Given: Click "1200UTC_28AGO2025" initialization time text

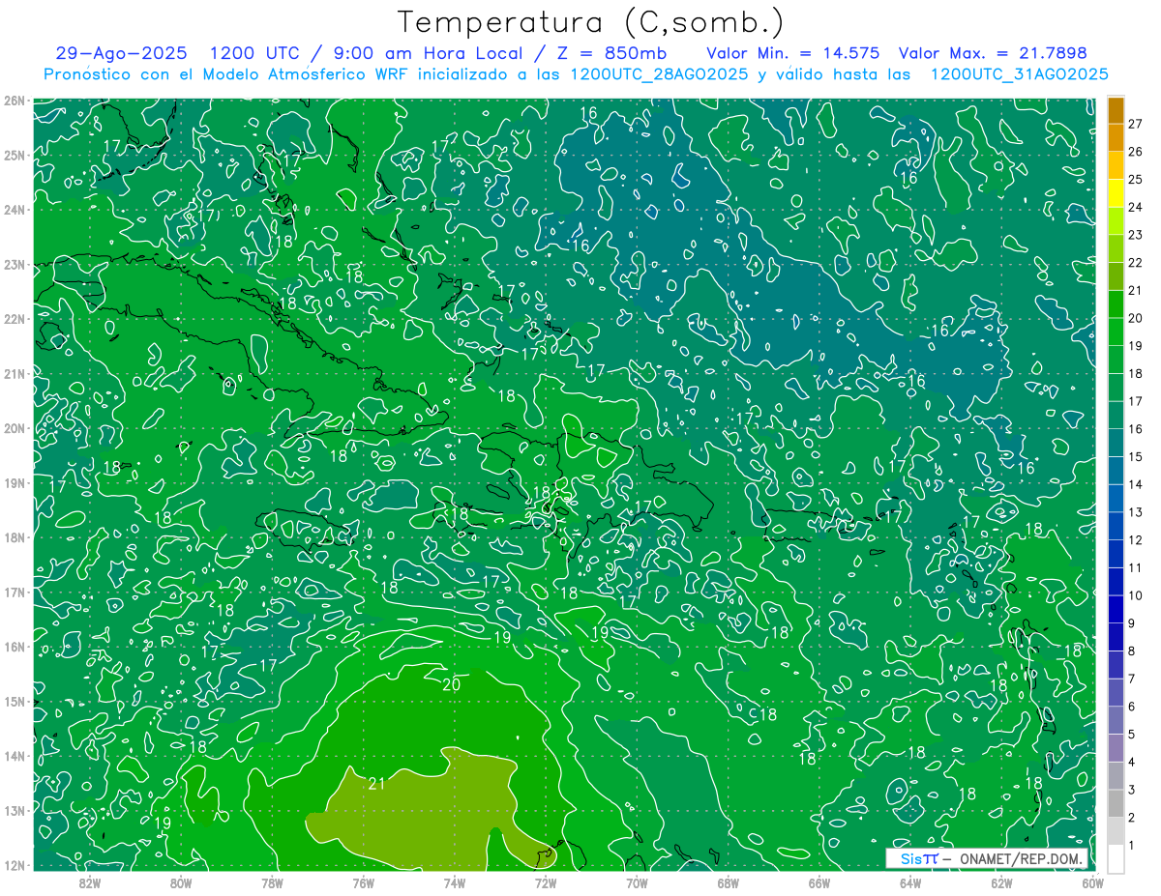Looking at the screenshot, I should pos(659,74).
